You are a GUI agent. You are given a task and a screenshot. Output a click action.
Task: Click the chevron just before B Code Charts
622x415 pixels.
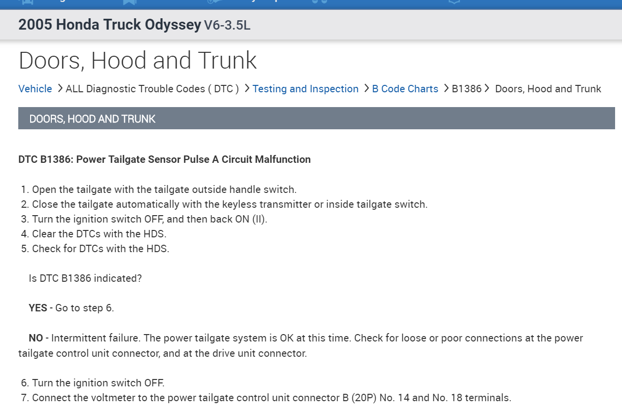[x=366, y=88]
